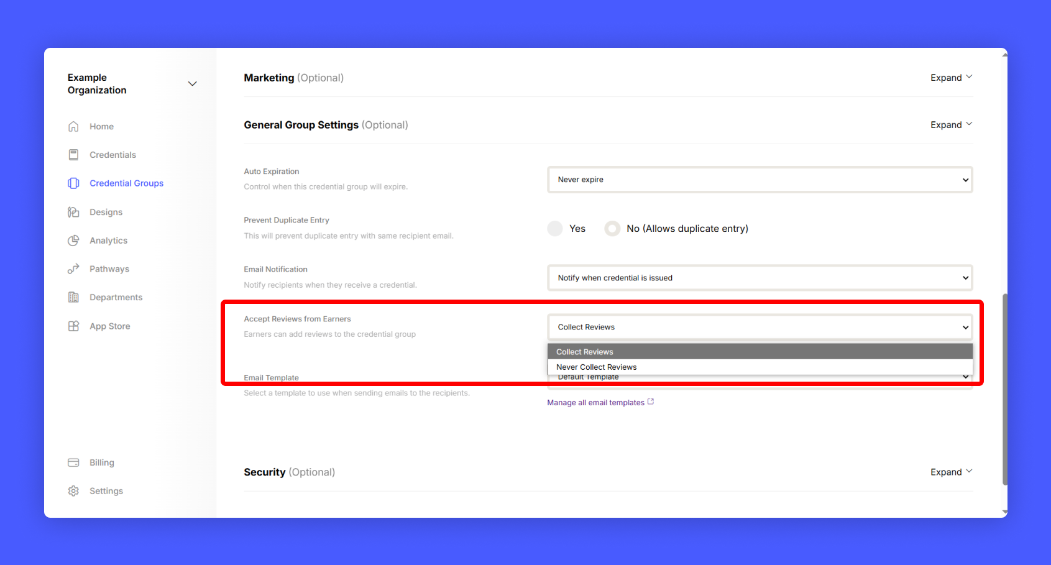Click the Analytics pie chart icon

point(73,241)
